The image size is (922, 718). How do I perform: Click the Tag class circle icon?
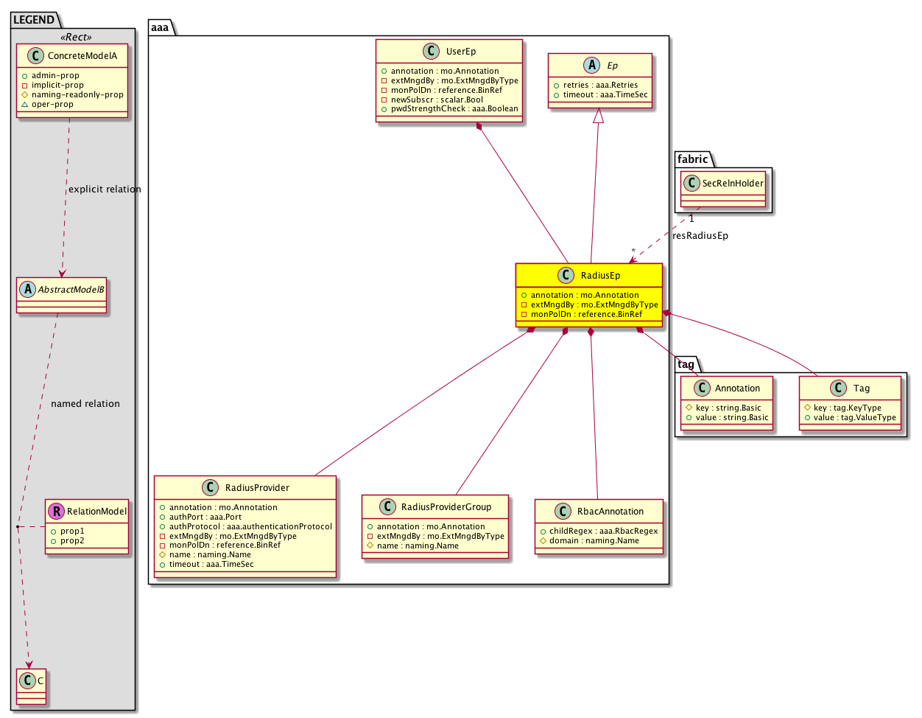click(x=838, y=388)
